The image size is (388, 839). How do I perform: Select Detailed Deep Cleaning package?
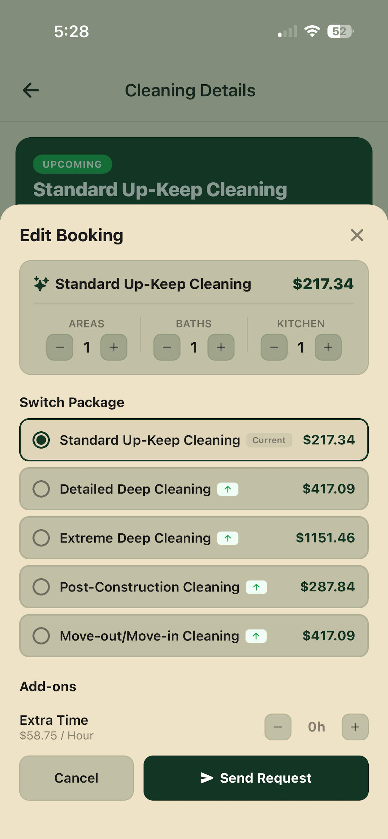(x=194, y=488)
